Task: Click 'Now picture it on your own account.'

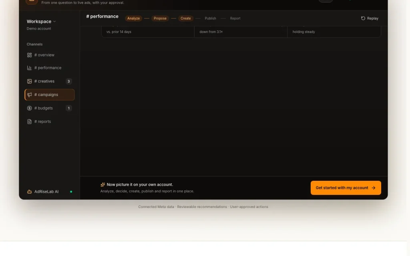Action: tap(140, 185)
